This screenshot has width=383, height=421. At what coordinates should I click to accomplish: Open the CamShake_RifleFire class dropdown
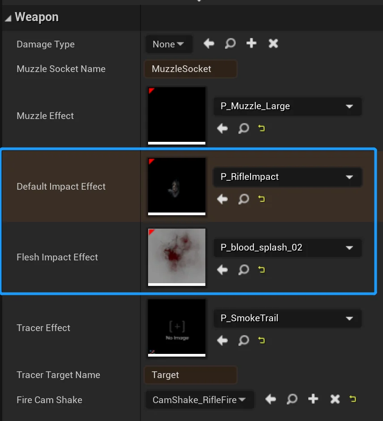[x=200, y=400]
